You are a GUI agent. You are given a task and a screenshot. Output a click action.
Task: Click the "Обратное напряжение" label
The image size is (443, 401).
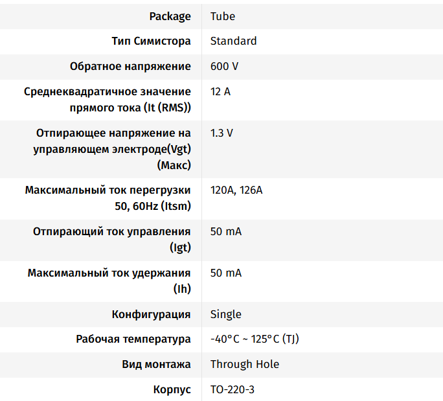point(130,66)
